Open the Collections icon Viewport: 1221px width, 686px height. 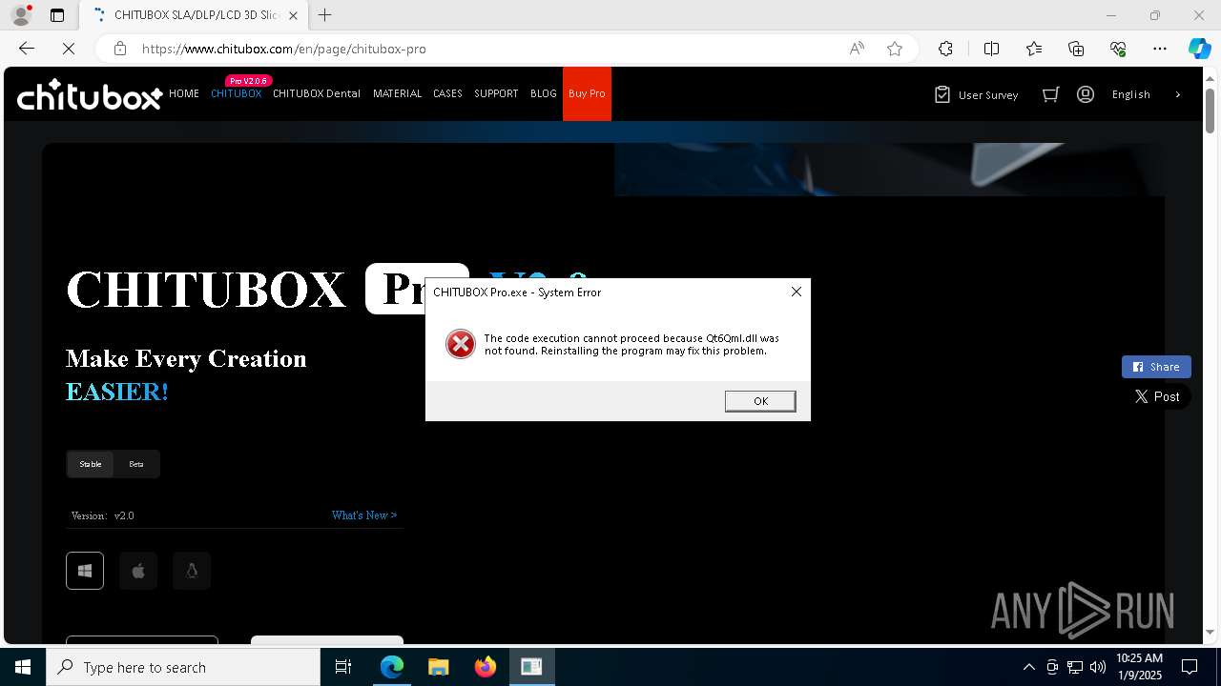(x=1076, y=49)
